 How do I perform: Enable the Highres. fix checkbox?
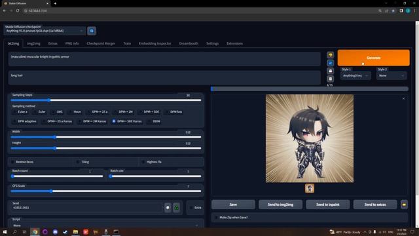click(x=143, y=162)
